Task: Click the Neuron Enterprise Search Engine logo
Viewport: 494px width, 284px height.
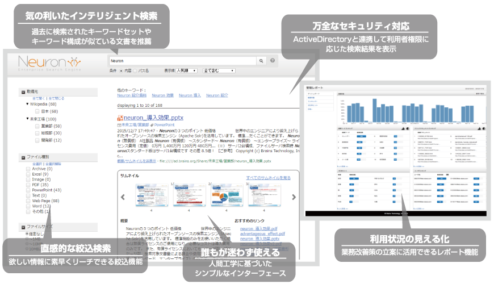Action: point(50,63)
